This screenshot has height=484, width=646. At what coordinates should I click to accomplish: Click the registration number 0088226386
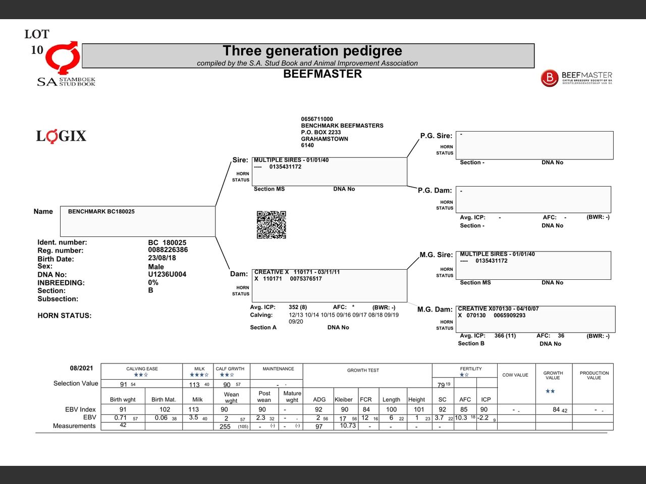(x=168, y=250)
